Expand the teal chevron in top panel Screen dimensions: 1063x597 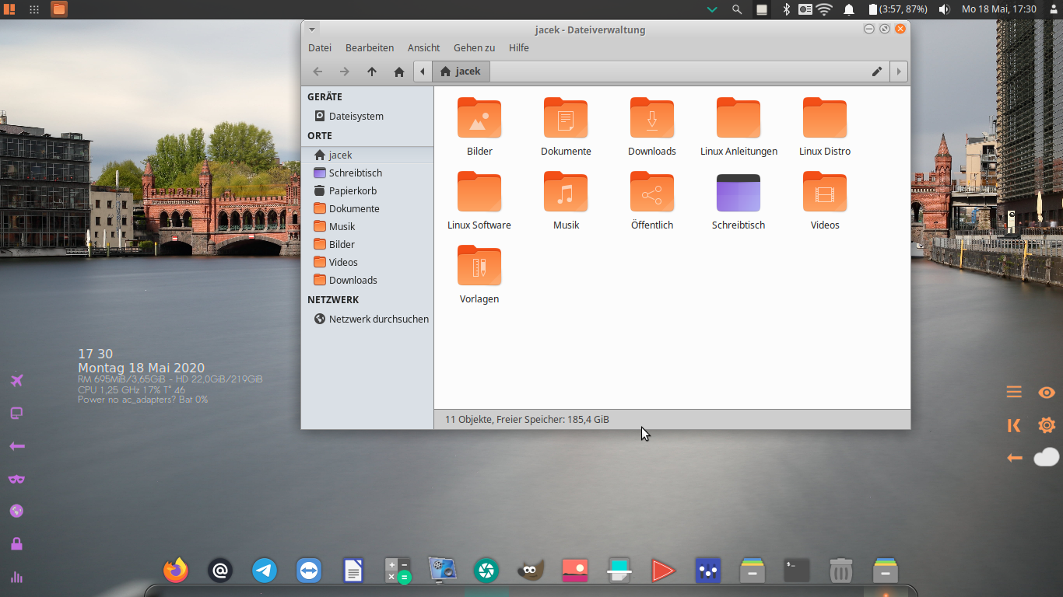711,9
